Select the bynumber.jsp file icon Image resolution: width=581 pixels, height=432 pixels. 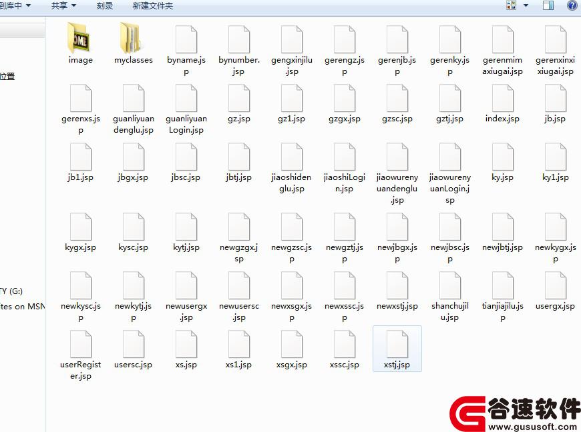pyautogui.click(x=239, y=39)
